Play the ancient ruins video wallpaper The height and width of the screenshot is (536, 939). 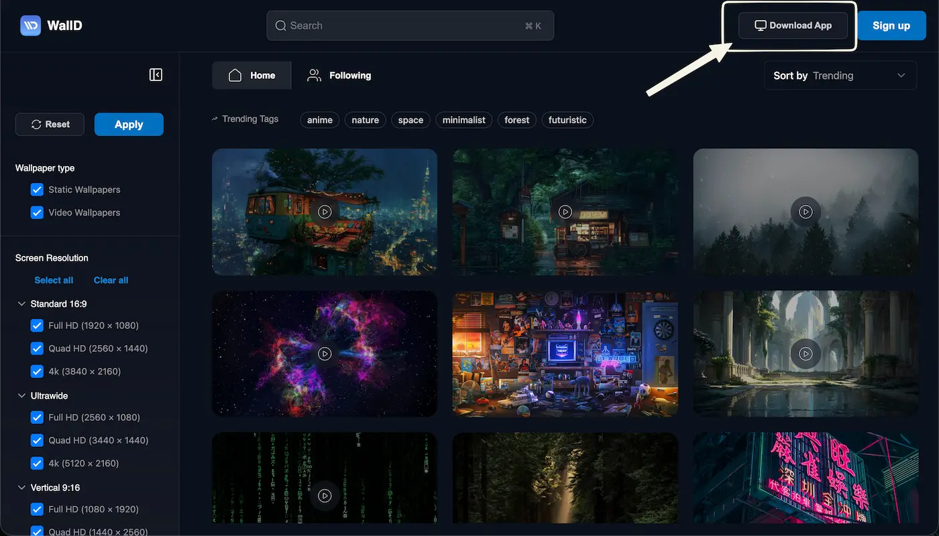pos(806,354)
